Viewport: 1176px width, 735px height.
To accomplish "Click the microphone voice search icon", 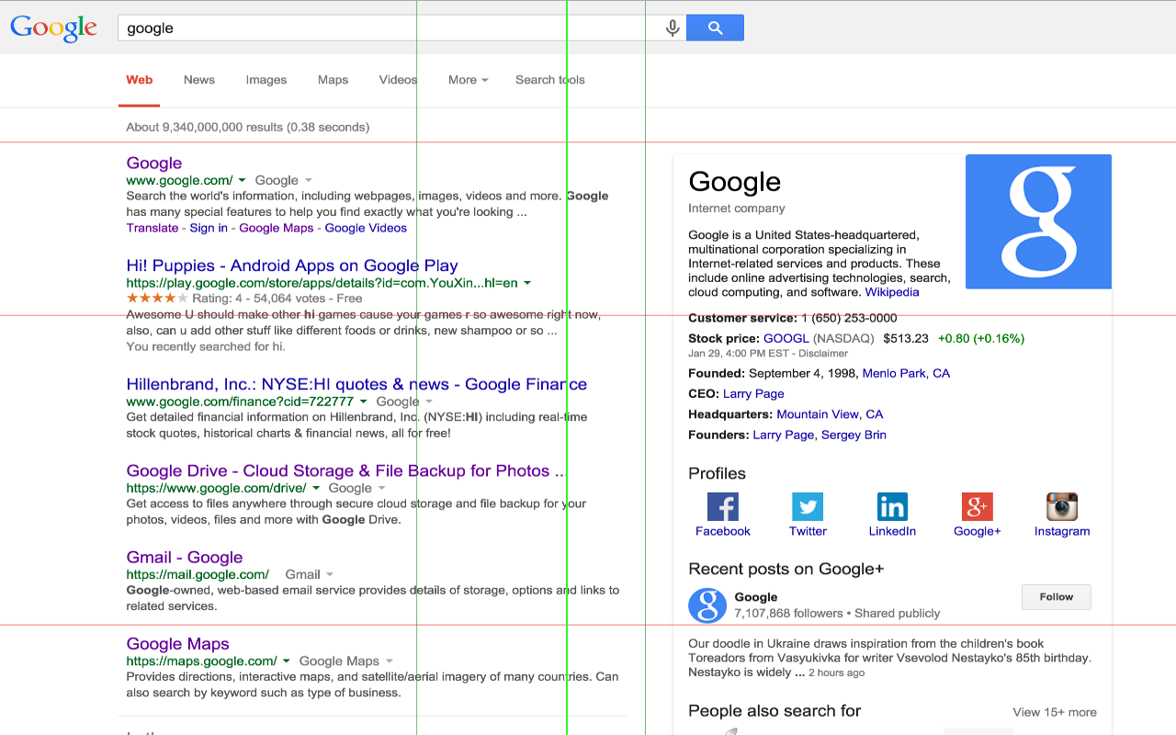I will tap(672, 28).
